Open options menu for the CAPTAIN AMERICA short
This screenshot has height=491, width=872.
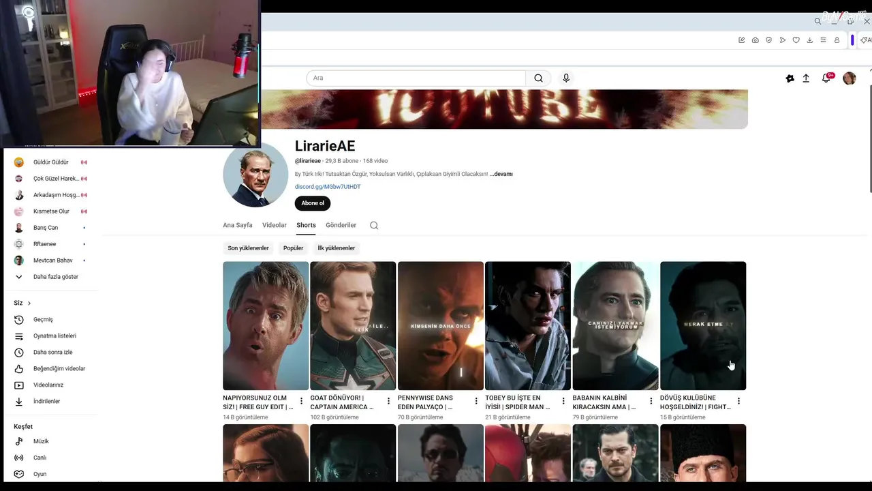pyautogui.click(x=388, y=401)
